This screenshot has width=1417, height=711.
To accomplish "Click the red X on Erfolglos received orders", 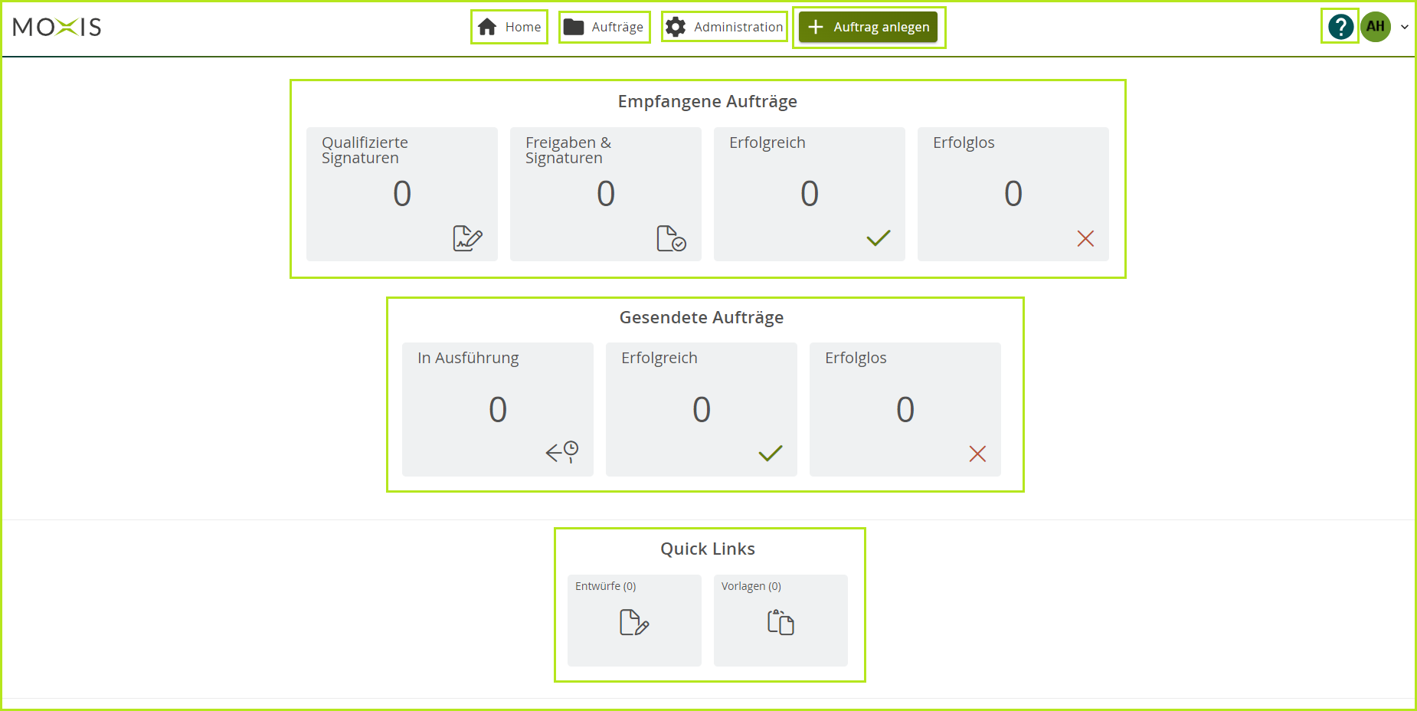I will click(x=1085, y=239).
